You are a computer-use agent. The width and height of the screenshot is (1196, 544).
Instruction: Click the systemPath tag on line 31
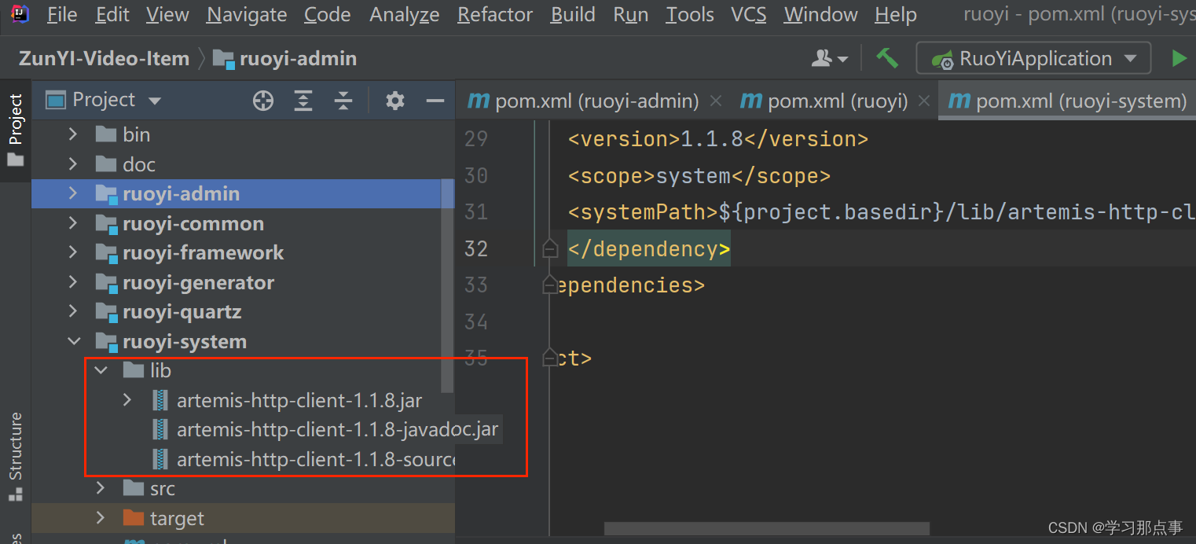coord(643,212)
